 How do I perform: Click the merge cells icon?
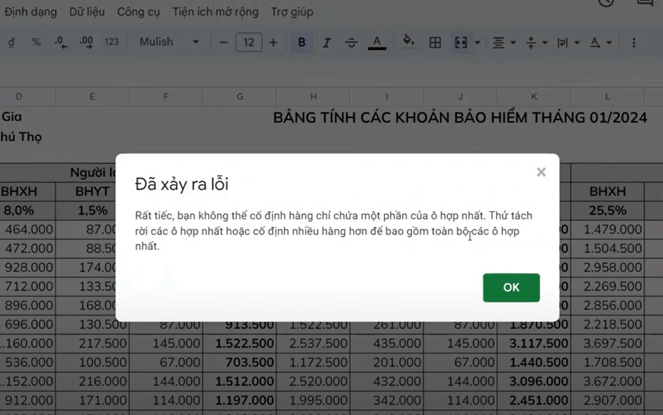461,43
